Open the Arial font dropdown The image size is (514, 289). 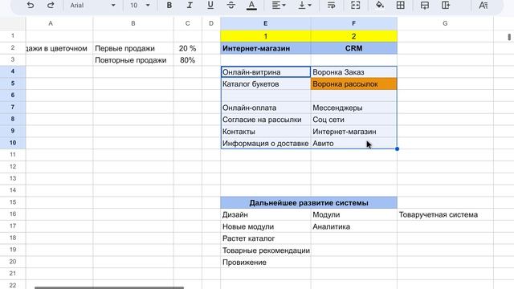(x=93, y=6)
